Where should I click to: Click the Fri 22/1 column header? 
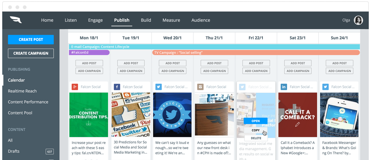pyautogui.click(x=256, y=38)
